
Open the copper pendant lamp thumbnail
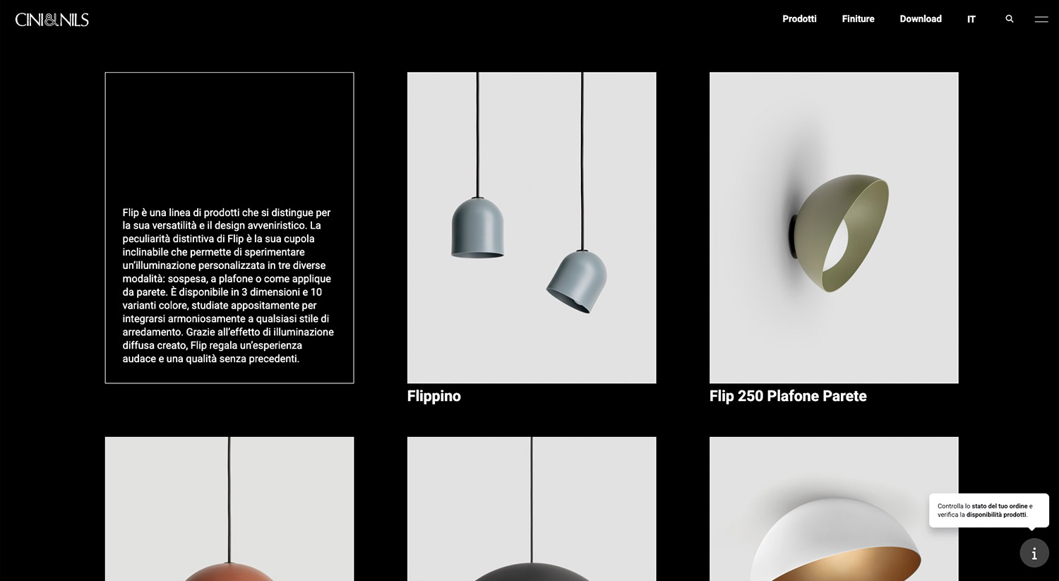(x=229, y=508)
